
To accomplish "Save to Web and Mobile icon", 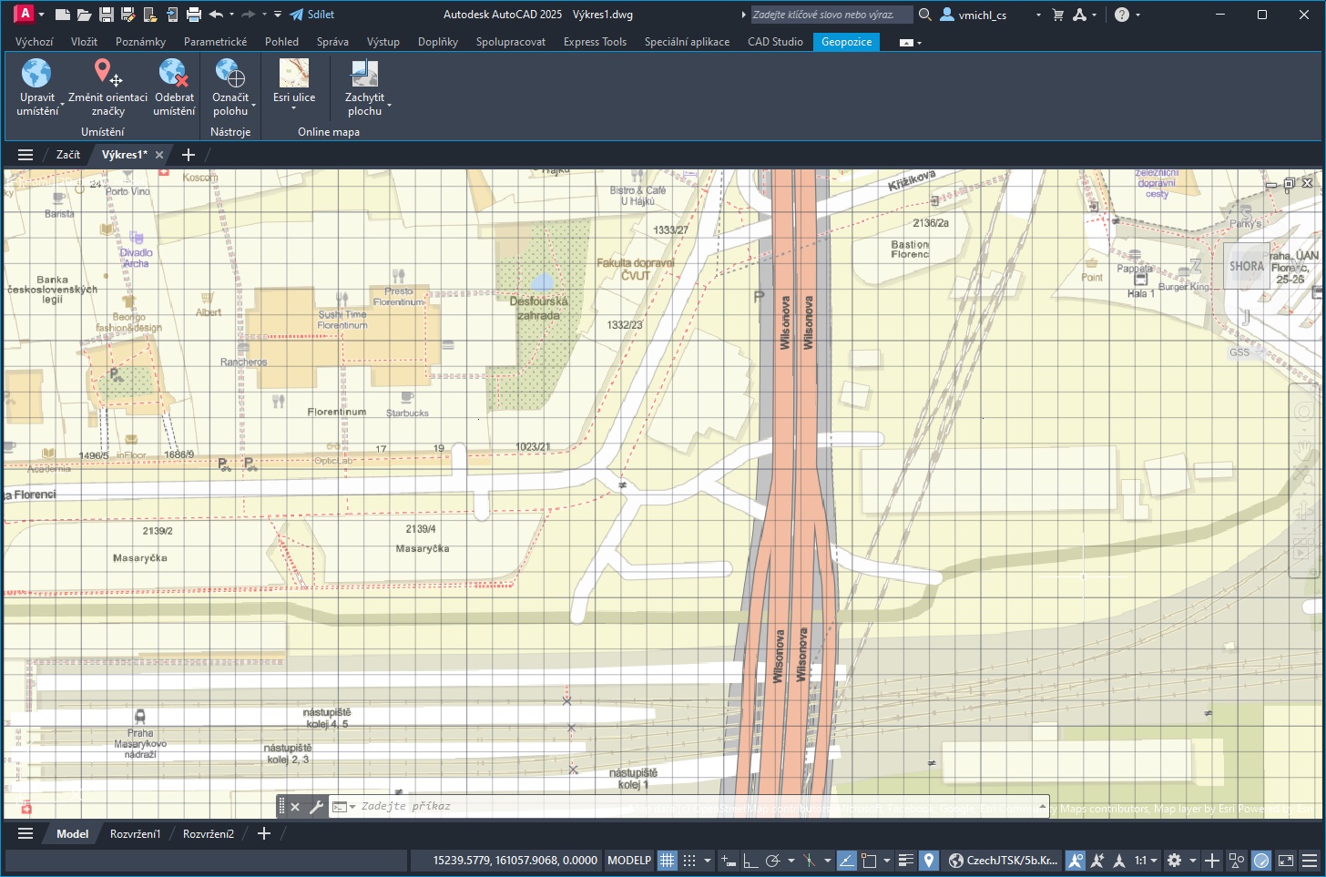I will (171, 15).
